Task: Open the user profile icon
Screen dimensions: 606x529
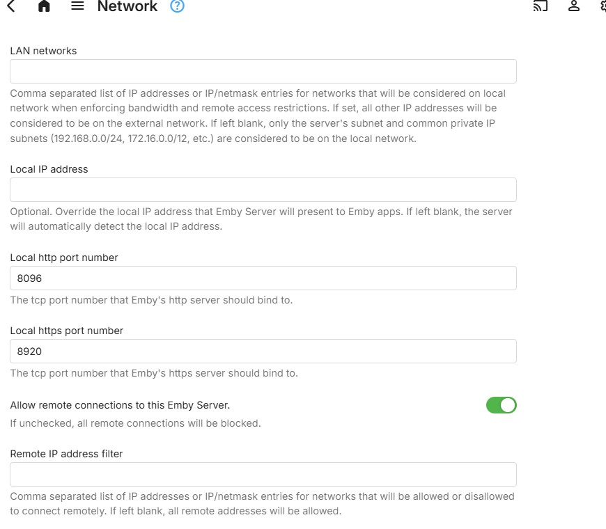Action: (574, 6)
